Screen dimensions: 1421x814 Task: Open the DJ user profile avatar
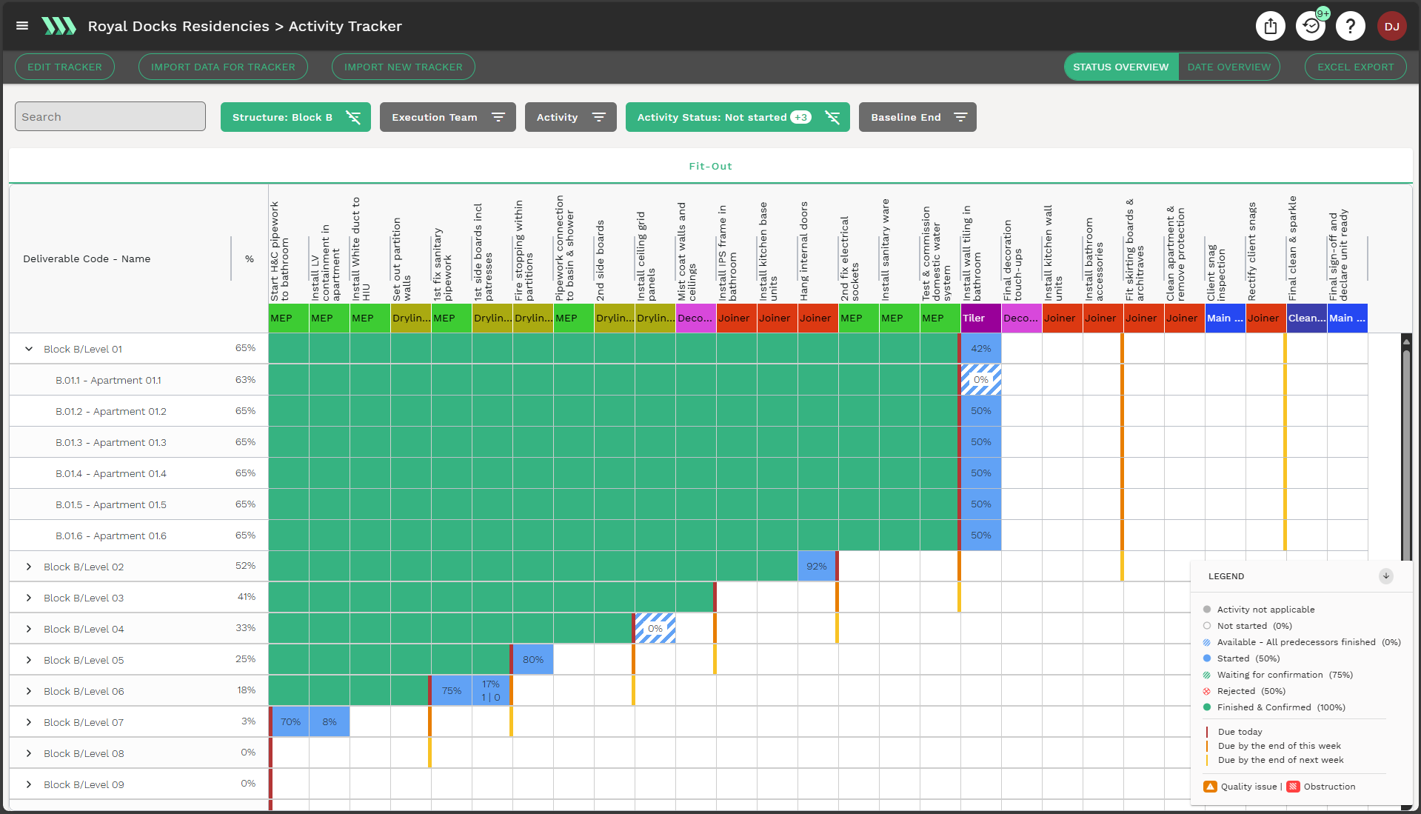pyautogui.click(x=1391, y=27)
